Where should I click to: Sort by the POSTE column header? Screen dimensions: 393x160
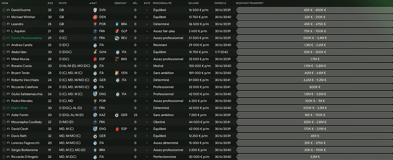[x=63, y=3]
